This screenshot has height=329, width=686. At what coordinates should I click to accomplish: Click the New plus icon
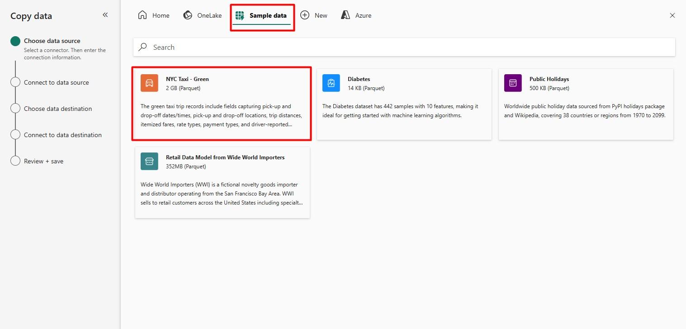[305, 15]
